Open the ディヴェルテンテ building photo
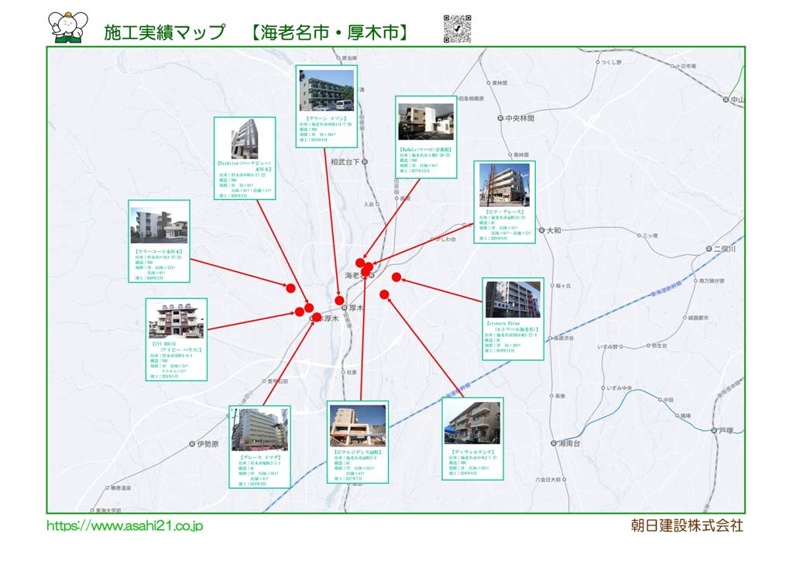This screenshot has width=793, height=561. pyautogui.click(x=472, y=423)
